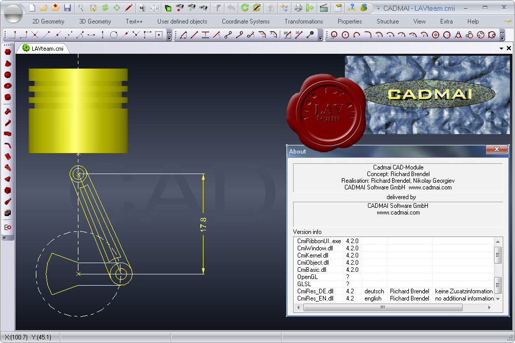Select the OpenGL row in Version info

point(394,277)
